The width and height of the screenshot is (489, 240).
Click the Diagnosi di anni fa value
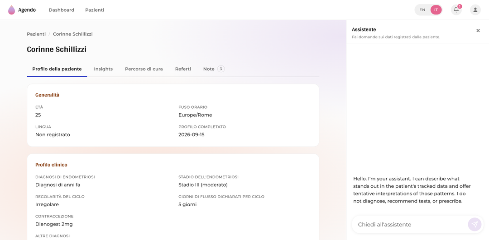click(58, 185)
